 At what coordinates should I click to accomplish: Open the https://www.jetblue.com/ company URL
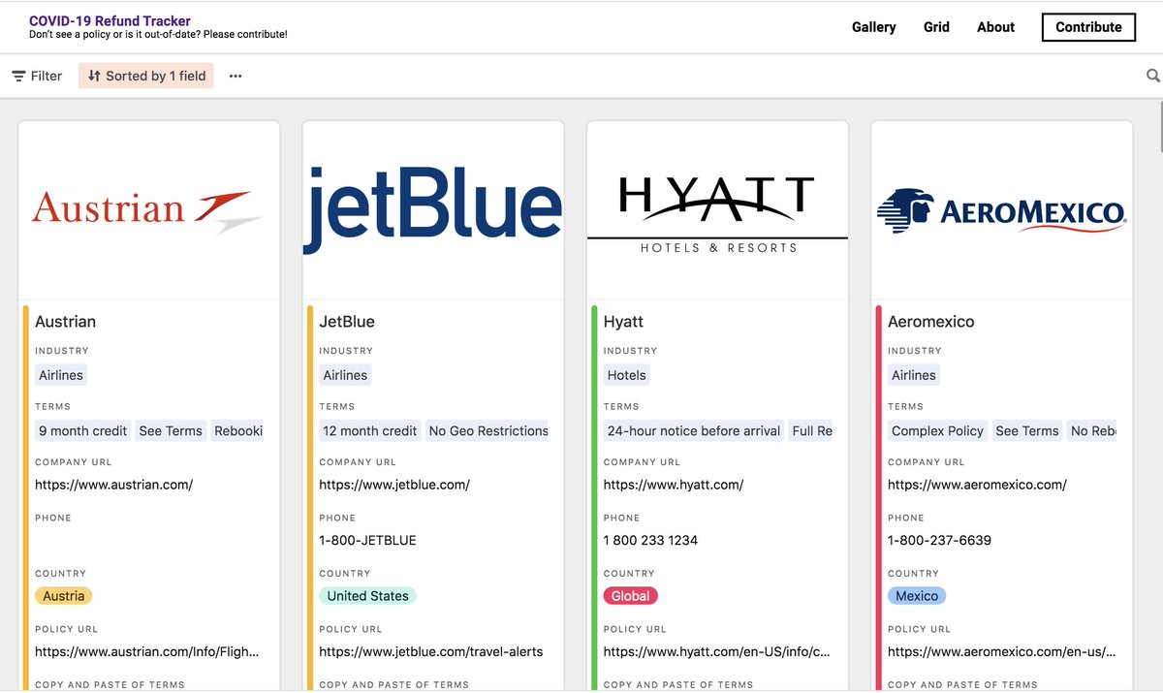click(x=394, y=485)
